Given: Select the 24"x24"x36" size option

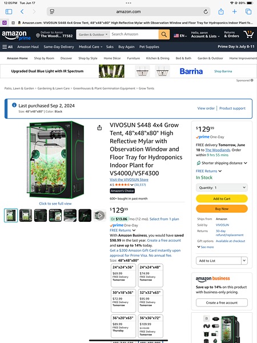Looking at the screenshot, I should pyautogui.click(x=123, y=276).
